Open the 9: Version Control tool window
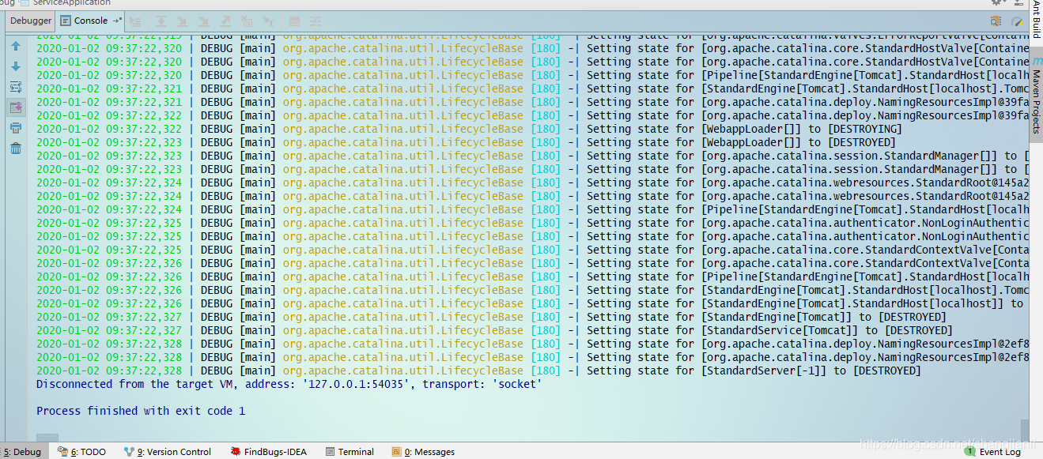The width and height of the screenshot is (1043, 459). (168, 452)
